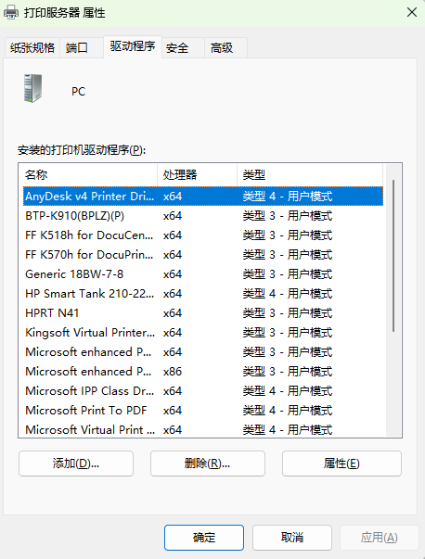
Task: Select FF K570h for DocuPrin... driver
Action: [x=203, y=255]
